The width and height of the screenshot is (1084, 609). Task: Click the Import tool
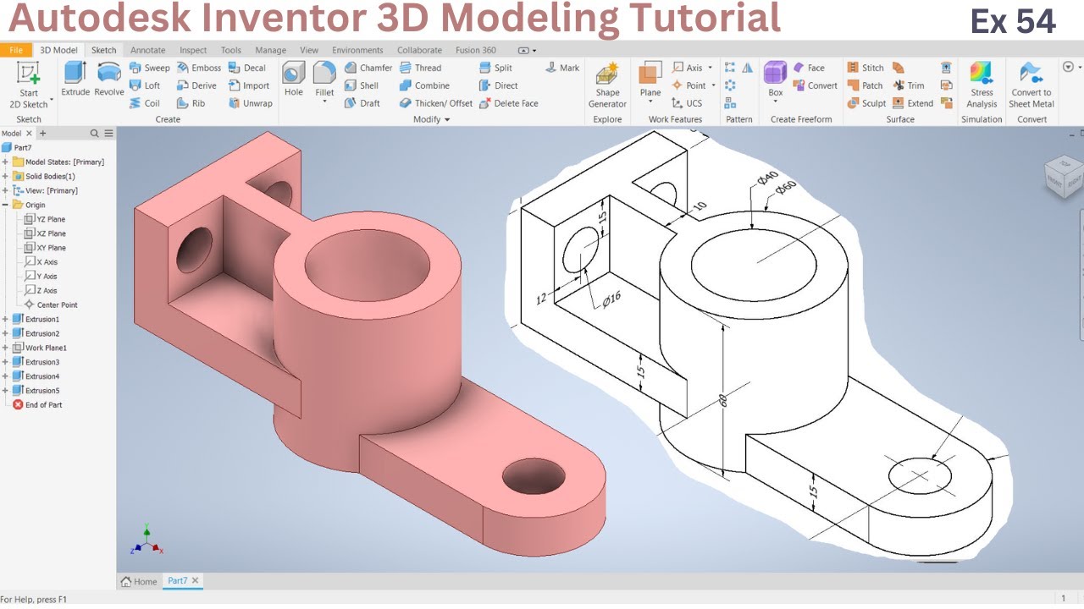249,85
